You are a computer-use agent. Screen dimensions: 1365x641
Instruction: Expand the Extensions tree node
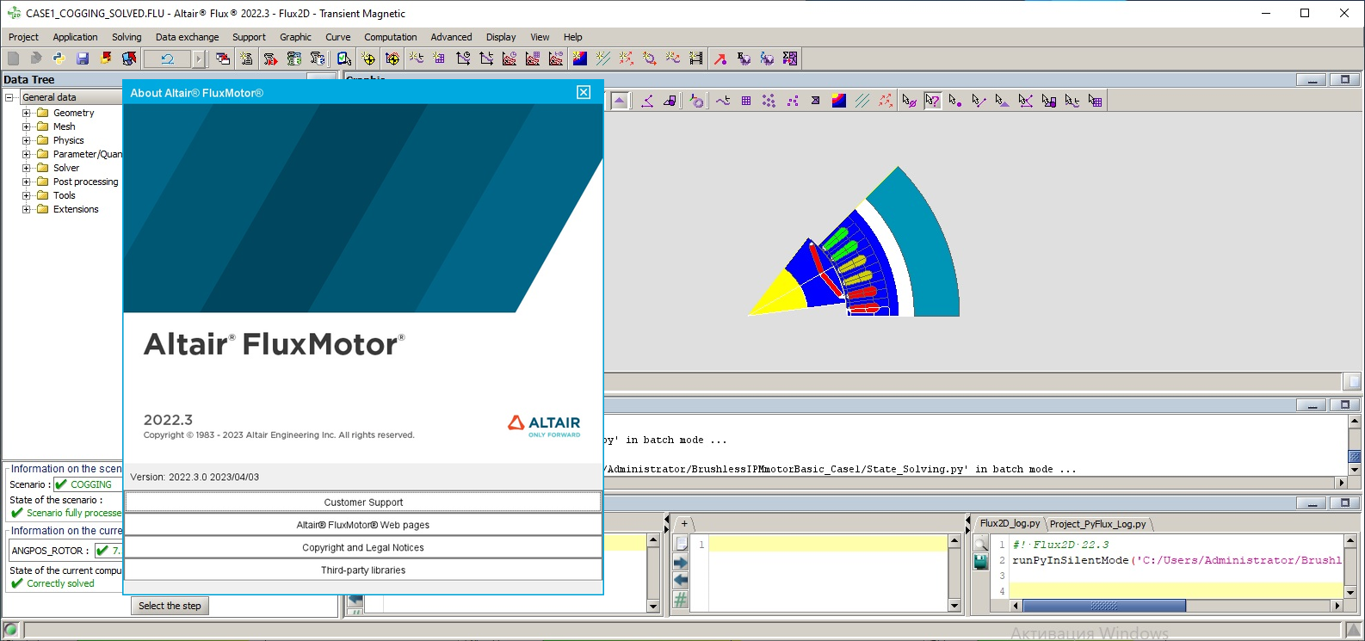(27, 209)
